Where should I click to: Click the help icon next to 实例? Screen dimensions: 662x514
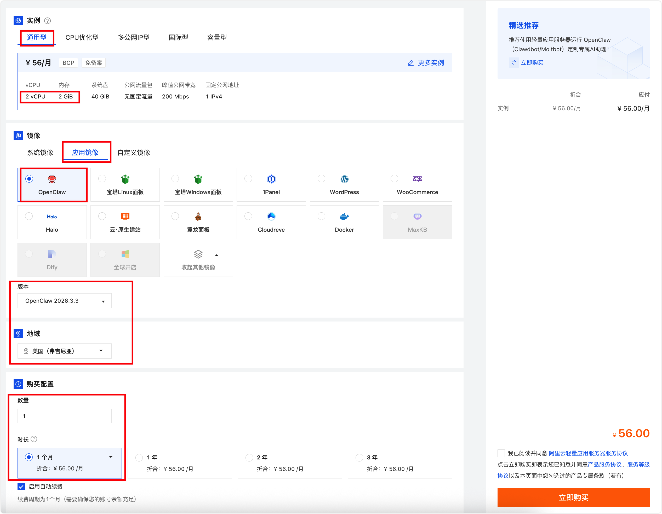tap(47, 21)
